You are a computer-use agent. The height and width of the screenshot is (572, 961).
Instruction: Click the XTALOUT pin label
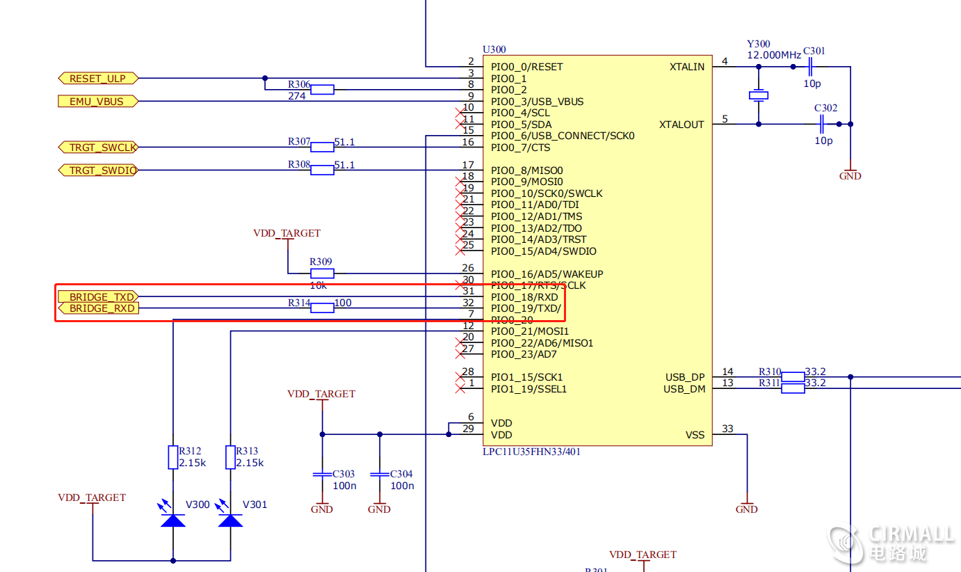pos(682,124)
